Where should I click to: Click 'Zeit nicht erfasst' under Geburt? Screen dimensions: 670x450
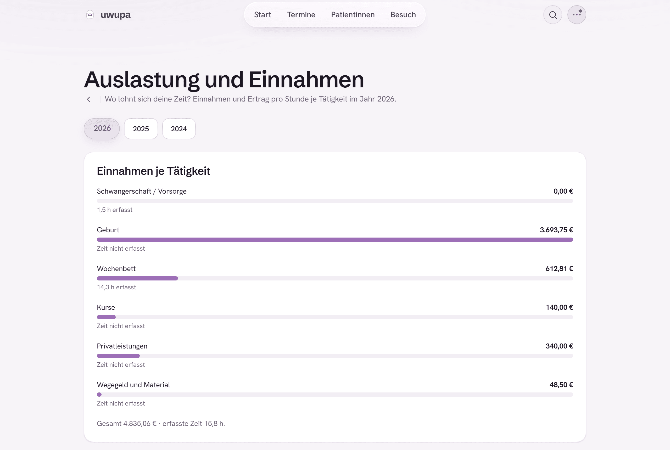point(121,249)
